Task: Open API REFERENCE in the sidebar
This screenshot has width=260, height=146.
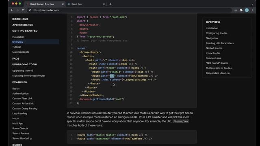Action: 23,25
